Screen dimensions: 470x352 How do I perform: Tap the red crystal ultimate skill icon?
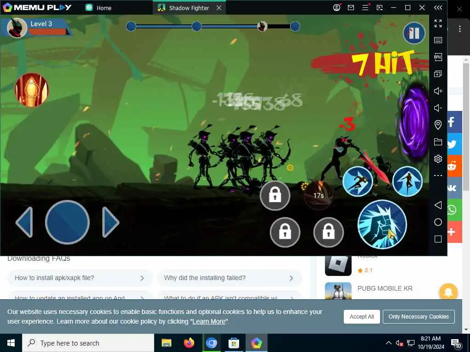click(x=32, y=90)
